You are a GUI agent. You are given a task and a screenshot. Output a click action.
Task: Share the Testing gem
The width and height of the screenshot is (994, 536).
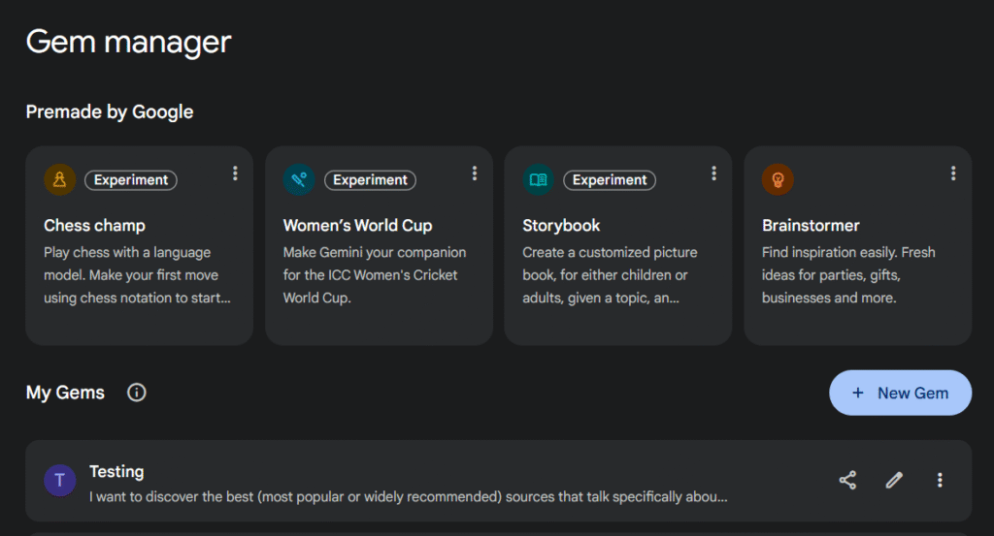point(847,480)
